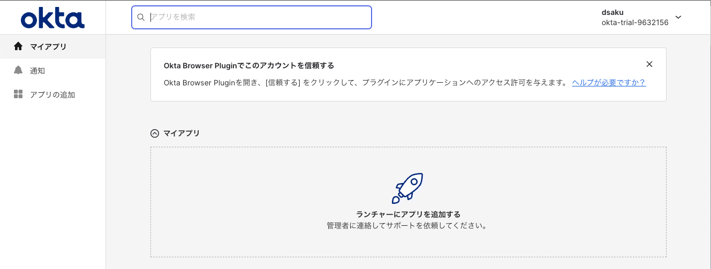Open the ヘルプが必要ですか？ link
Viewport: 711px width, 269px height.
point(608,83)
